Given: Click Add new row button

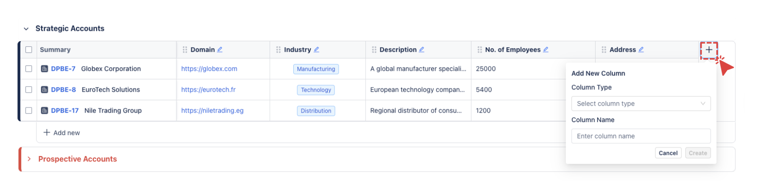Looking at the screenshot, I should tap(62, 132).
